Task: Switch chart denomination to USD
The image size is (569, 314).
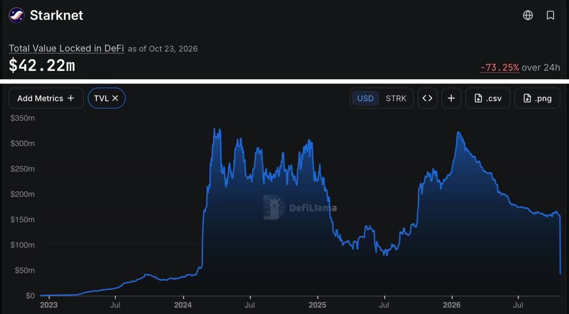Action: click(365, 98)
